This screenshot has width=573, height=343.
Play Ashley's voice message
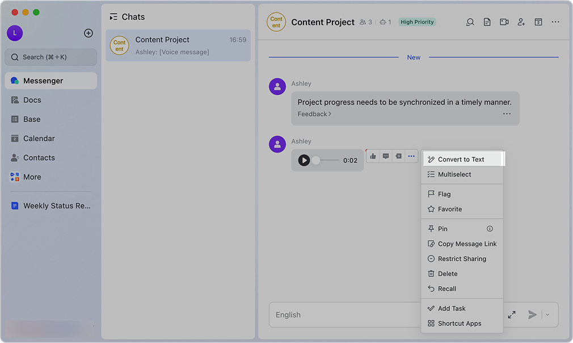(x=304, y=160)
